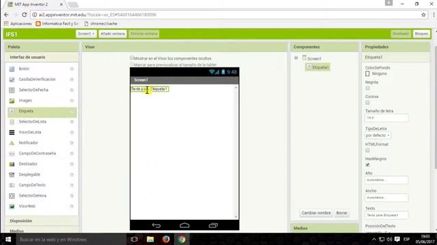Image resolution: width=437 pixels, height=245 pixels.
Task: Click the Windows search box
Action: coord(71,239)
